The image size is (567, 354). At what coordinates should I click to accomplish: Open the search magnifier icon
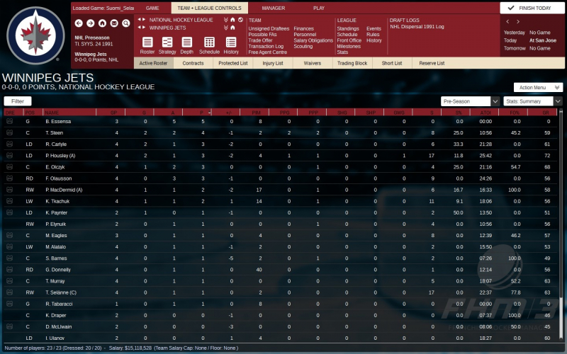pos(126,23)
